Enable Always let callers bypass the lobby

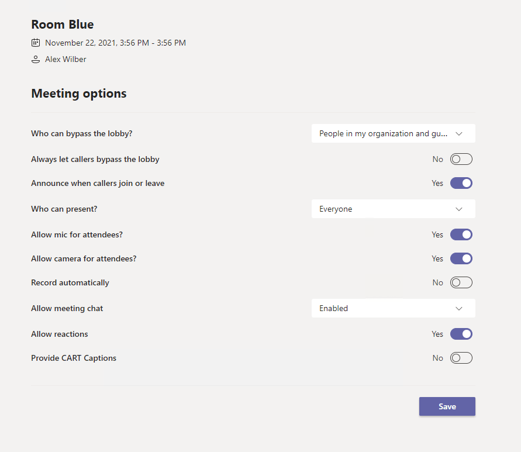pos(461,160)
